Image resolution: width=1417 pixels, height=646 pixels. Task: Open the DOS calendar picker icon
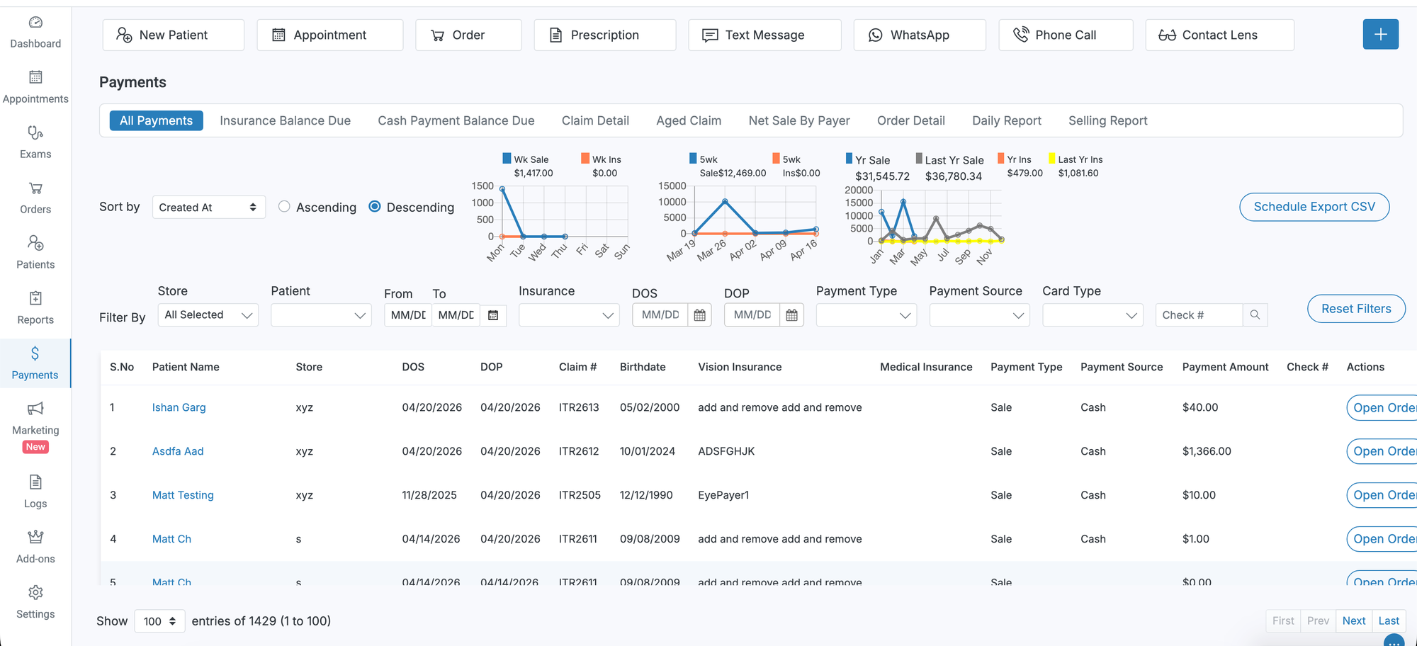pos(699,315)
